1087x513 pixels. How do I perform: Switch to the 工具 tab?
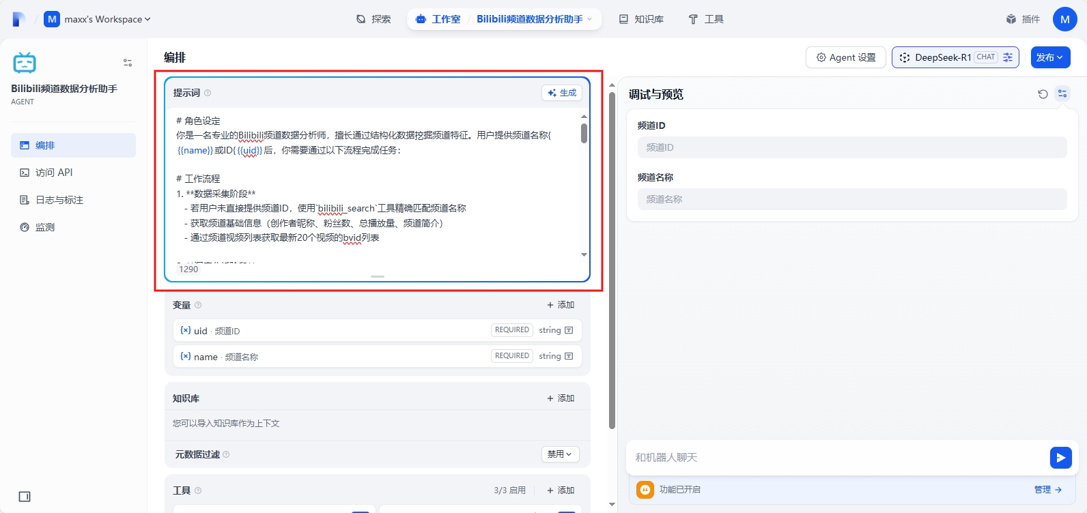point(706,19)
